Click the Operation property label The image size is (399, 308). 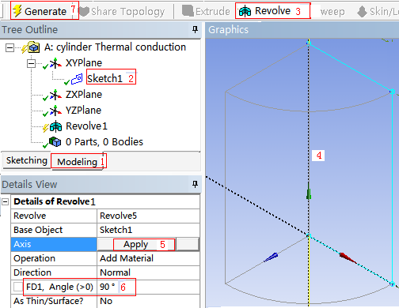click(x=34, y=258)
